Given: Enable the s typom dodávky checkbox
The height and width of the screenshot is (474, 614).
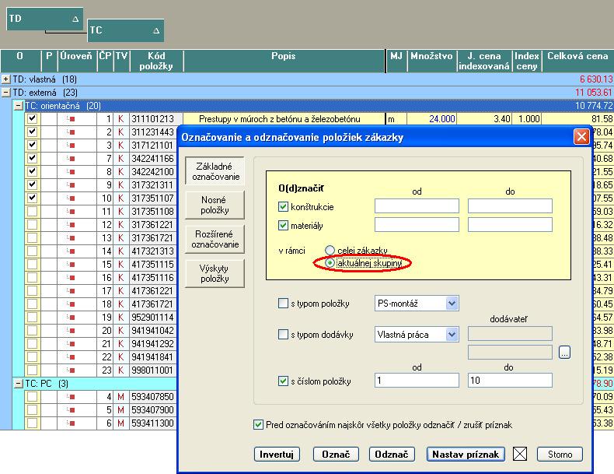Looking at the screenshot, I should coord(283,335).
